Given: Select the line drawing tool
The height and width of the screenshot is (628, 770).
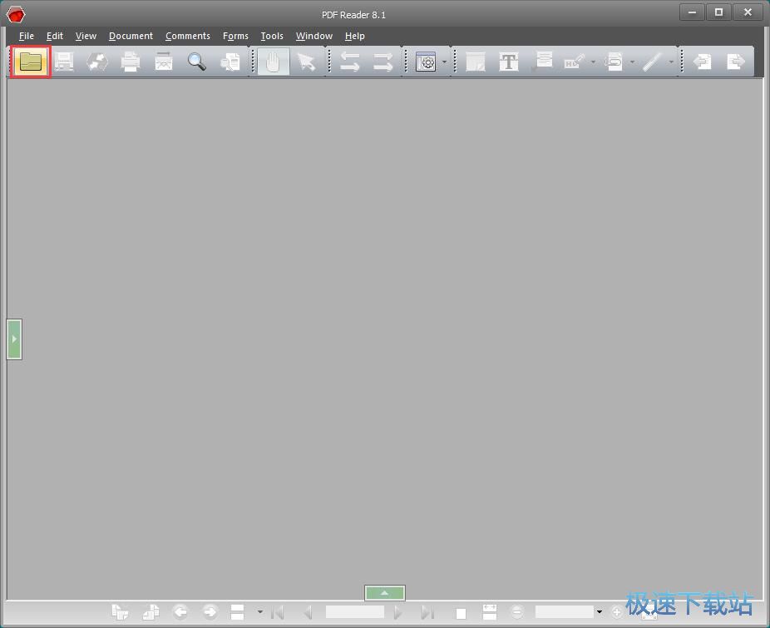Looking at the screenshot, I should (652, 62).
